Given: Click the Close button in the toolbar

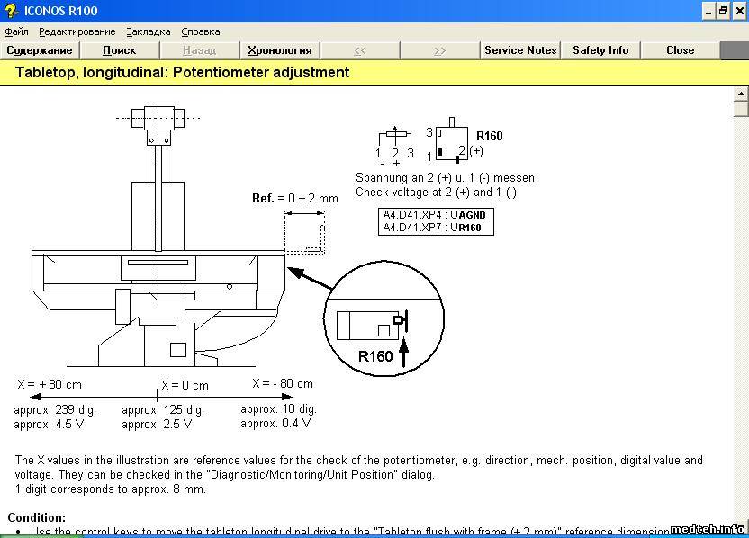Looking at the screenshot, I should [680, 50].
